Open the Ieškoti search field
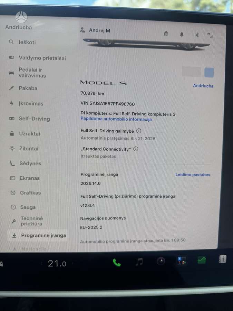The height and width of the screenshot is (311, 233). [x=22, y=42]
